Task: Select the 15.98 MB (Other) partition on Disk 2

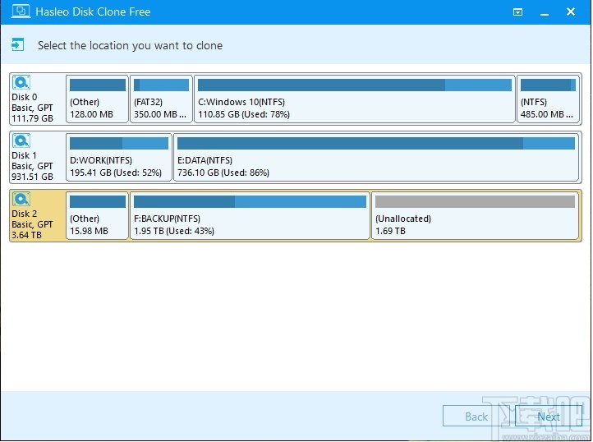Action: click(x=97, y=215)
